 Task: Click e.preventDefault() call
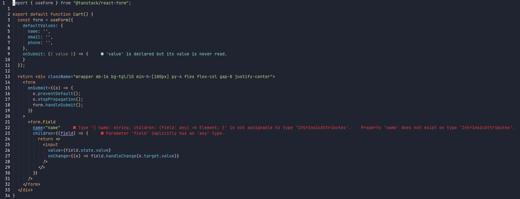[57, 94]
